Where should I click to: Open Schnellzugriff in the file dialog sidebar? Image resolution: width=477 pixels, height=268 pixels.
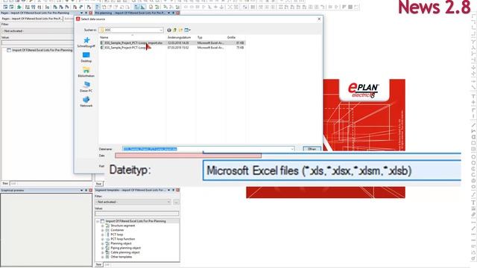(86, 42)
